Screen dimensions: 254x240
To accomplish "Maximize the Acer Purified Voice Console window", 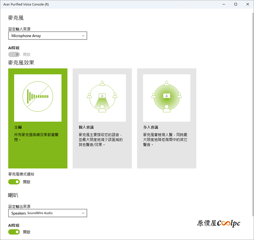I will point(236,4).
